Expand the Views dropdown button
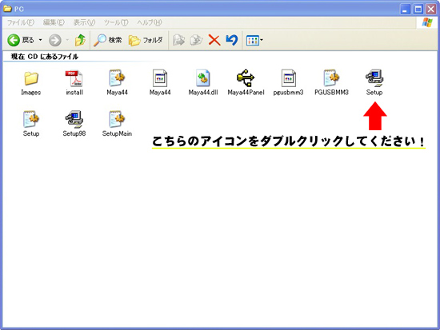This screenshot has width=440, height=330. click(254, 41)
